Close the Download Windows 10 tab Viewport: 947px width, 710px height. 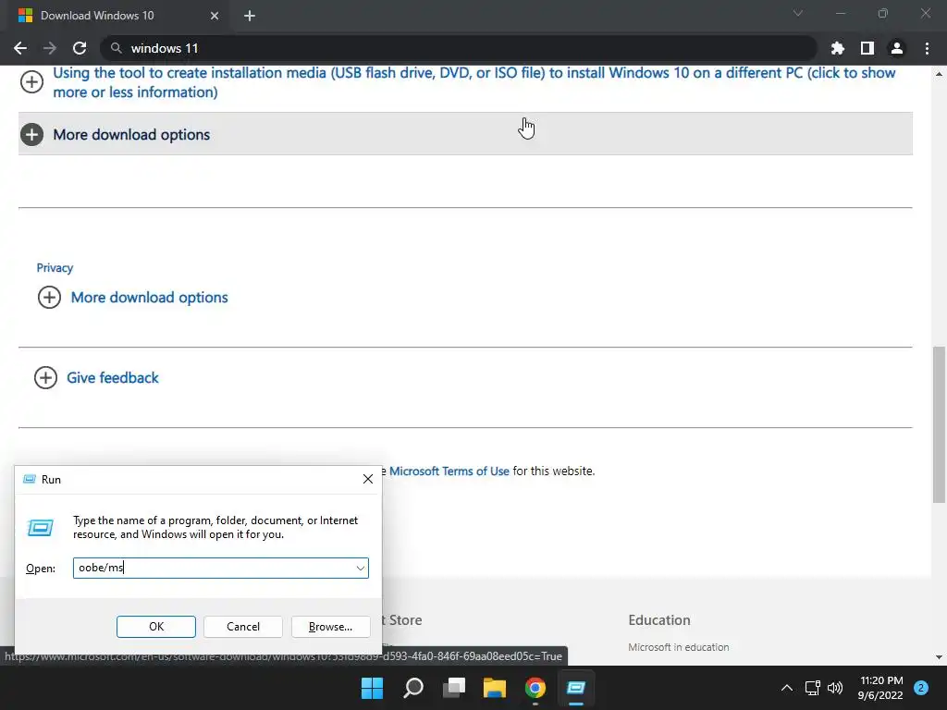pyautogui.click(x=215, y=16)
